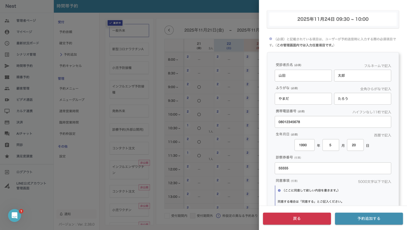
Task: Open the LINE公式アカウント管理画面 icon
Action: pyautogui.click(x=7, y=186)
